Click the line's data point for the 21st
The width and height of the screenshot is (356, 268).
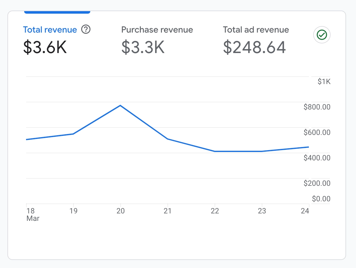(x=167, y=139)
